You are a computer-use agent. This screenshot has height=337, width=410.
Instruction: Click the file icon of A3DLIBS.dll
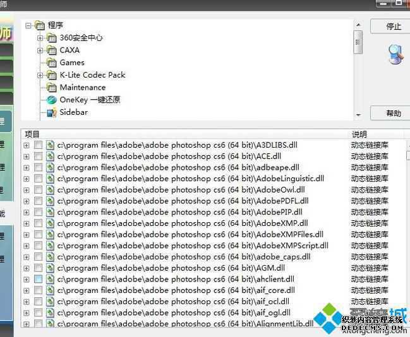50,145
